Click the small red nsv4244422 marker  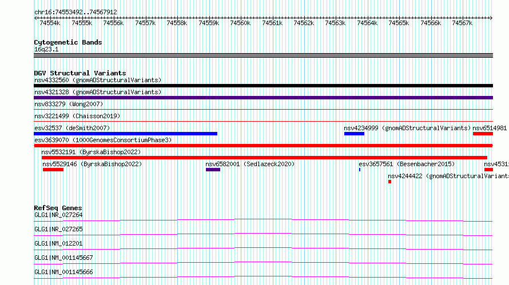click(389, 182)
